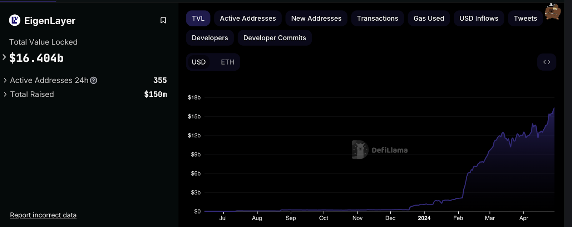Expand the Total Raised row

(5, 94)
